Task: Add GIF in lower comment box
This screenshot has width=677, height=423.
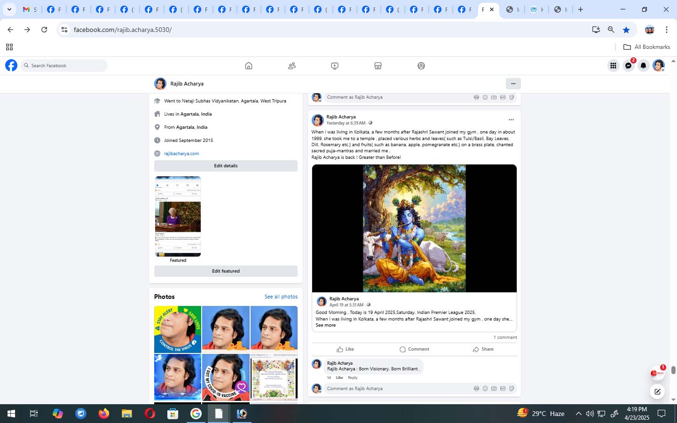Action: (x=503, y=389)
